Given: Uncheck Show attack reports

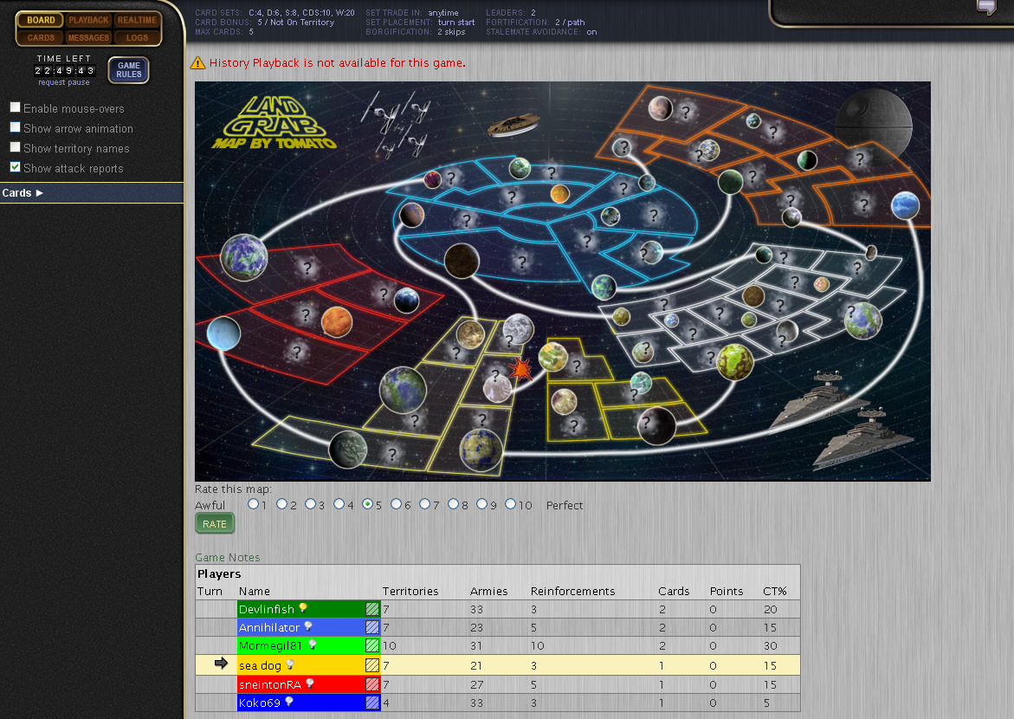Looking at the screenshot, I should tap(16, 167).
